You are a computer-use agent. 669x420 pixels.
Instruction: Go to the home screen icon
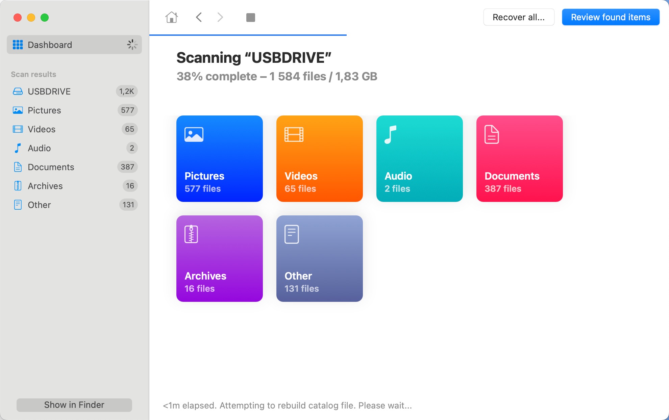pos(172,17)
